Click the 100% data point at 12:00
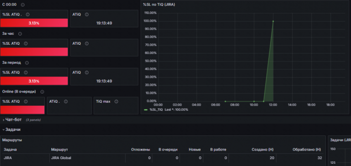The width and height of the screenshot is (351, 166). point(273,21)
